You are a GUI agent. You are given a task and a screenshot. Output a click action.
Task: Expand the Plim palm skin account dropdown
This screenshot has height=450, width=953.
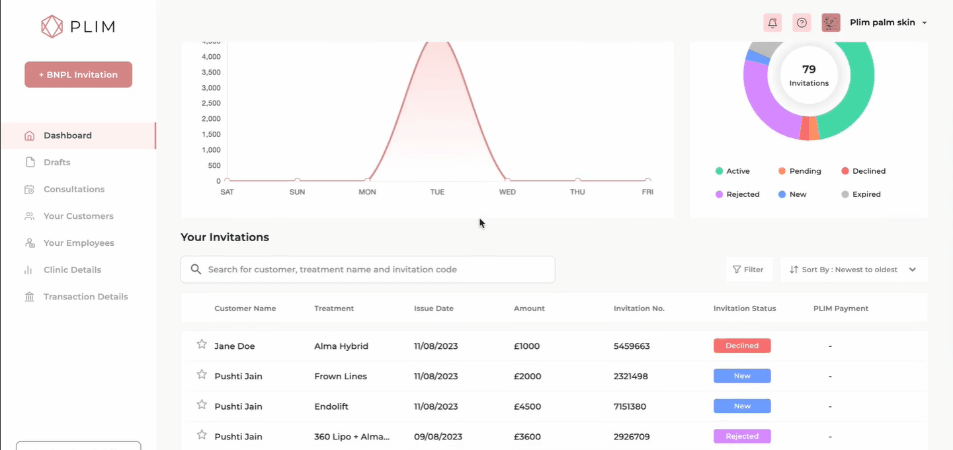coord(924,22)
